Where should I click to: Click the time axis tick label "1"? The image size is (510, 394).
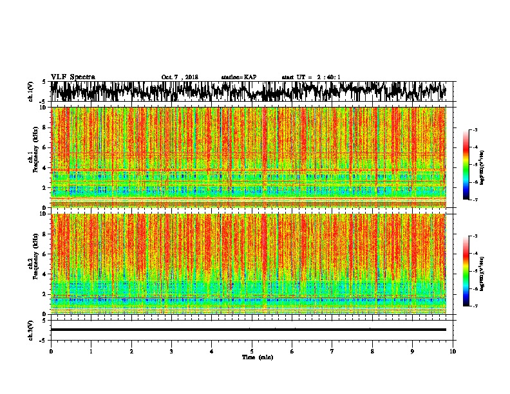click(x=91, y=352)
